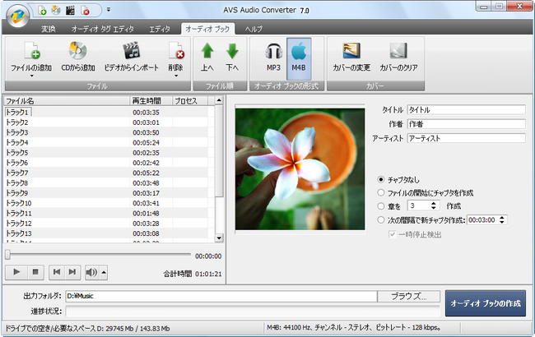
Task: Click ブラウズ... browse button
Action: (x=409, y=296)
